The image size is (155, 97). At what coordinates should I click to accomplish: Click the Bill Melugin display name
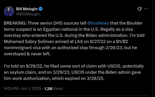point(27,9)
